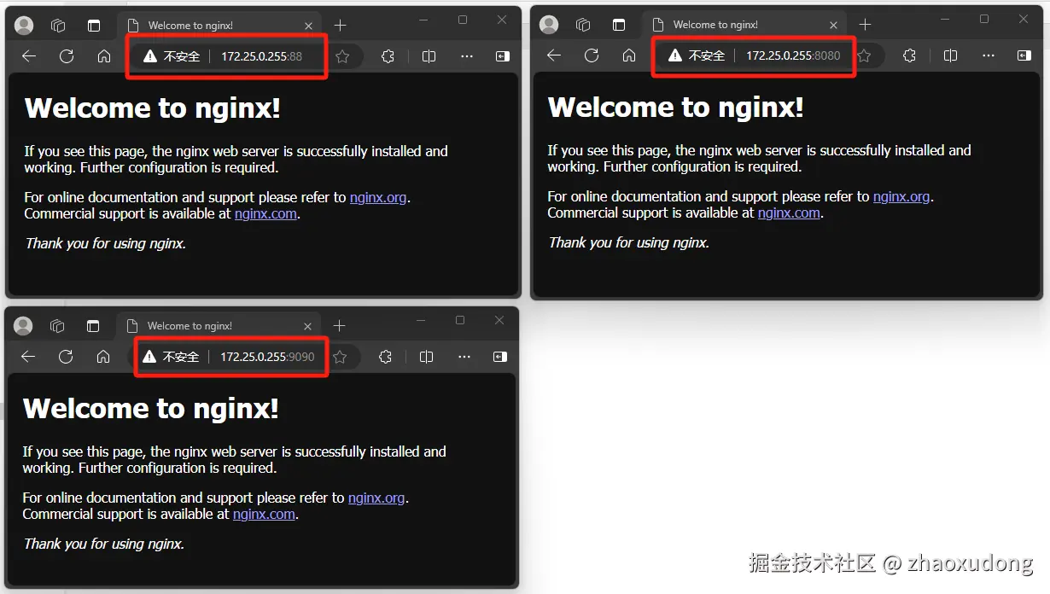Open nginx.com link in port 8080 window
Screen dimensions: 1050x594
tap(789, 213)
